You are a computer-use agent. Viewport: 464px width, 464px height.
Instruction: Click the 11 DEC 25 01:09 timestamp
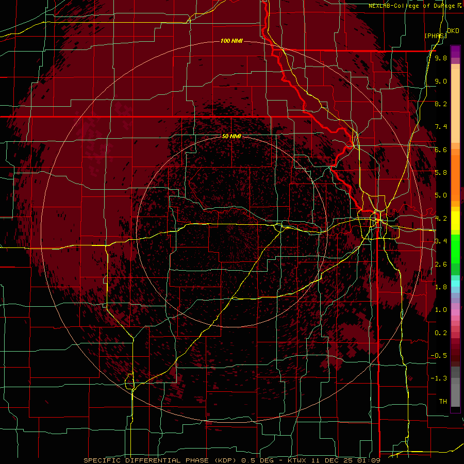click(x=345, y=460)
